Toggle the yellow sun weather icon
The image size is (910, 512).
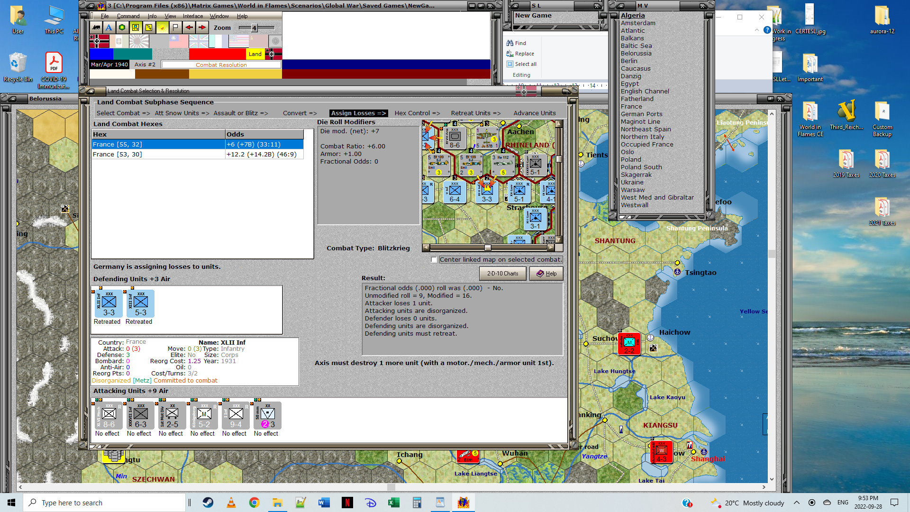pos(162,27)
